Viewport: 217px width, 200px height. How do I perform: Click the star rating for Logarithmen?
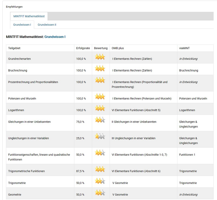[x=100, y=108]
